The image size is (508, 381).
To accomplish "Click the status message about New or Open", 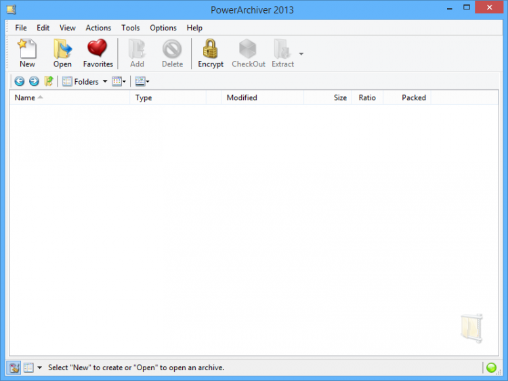I will coord(136,367).
